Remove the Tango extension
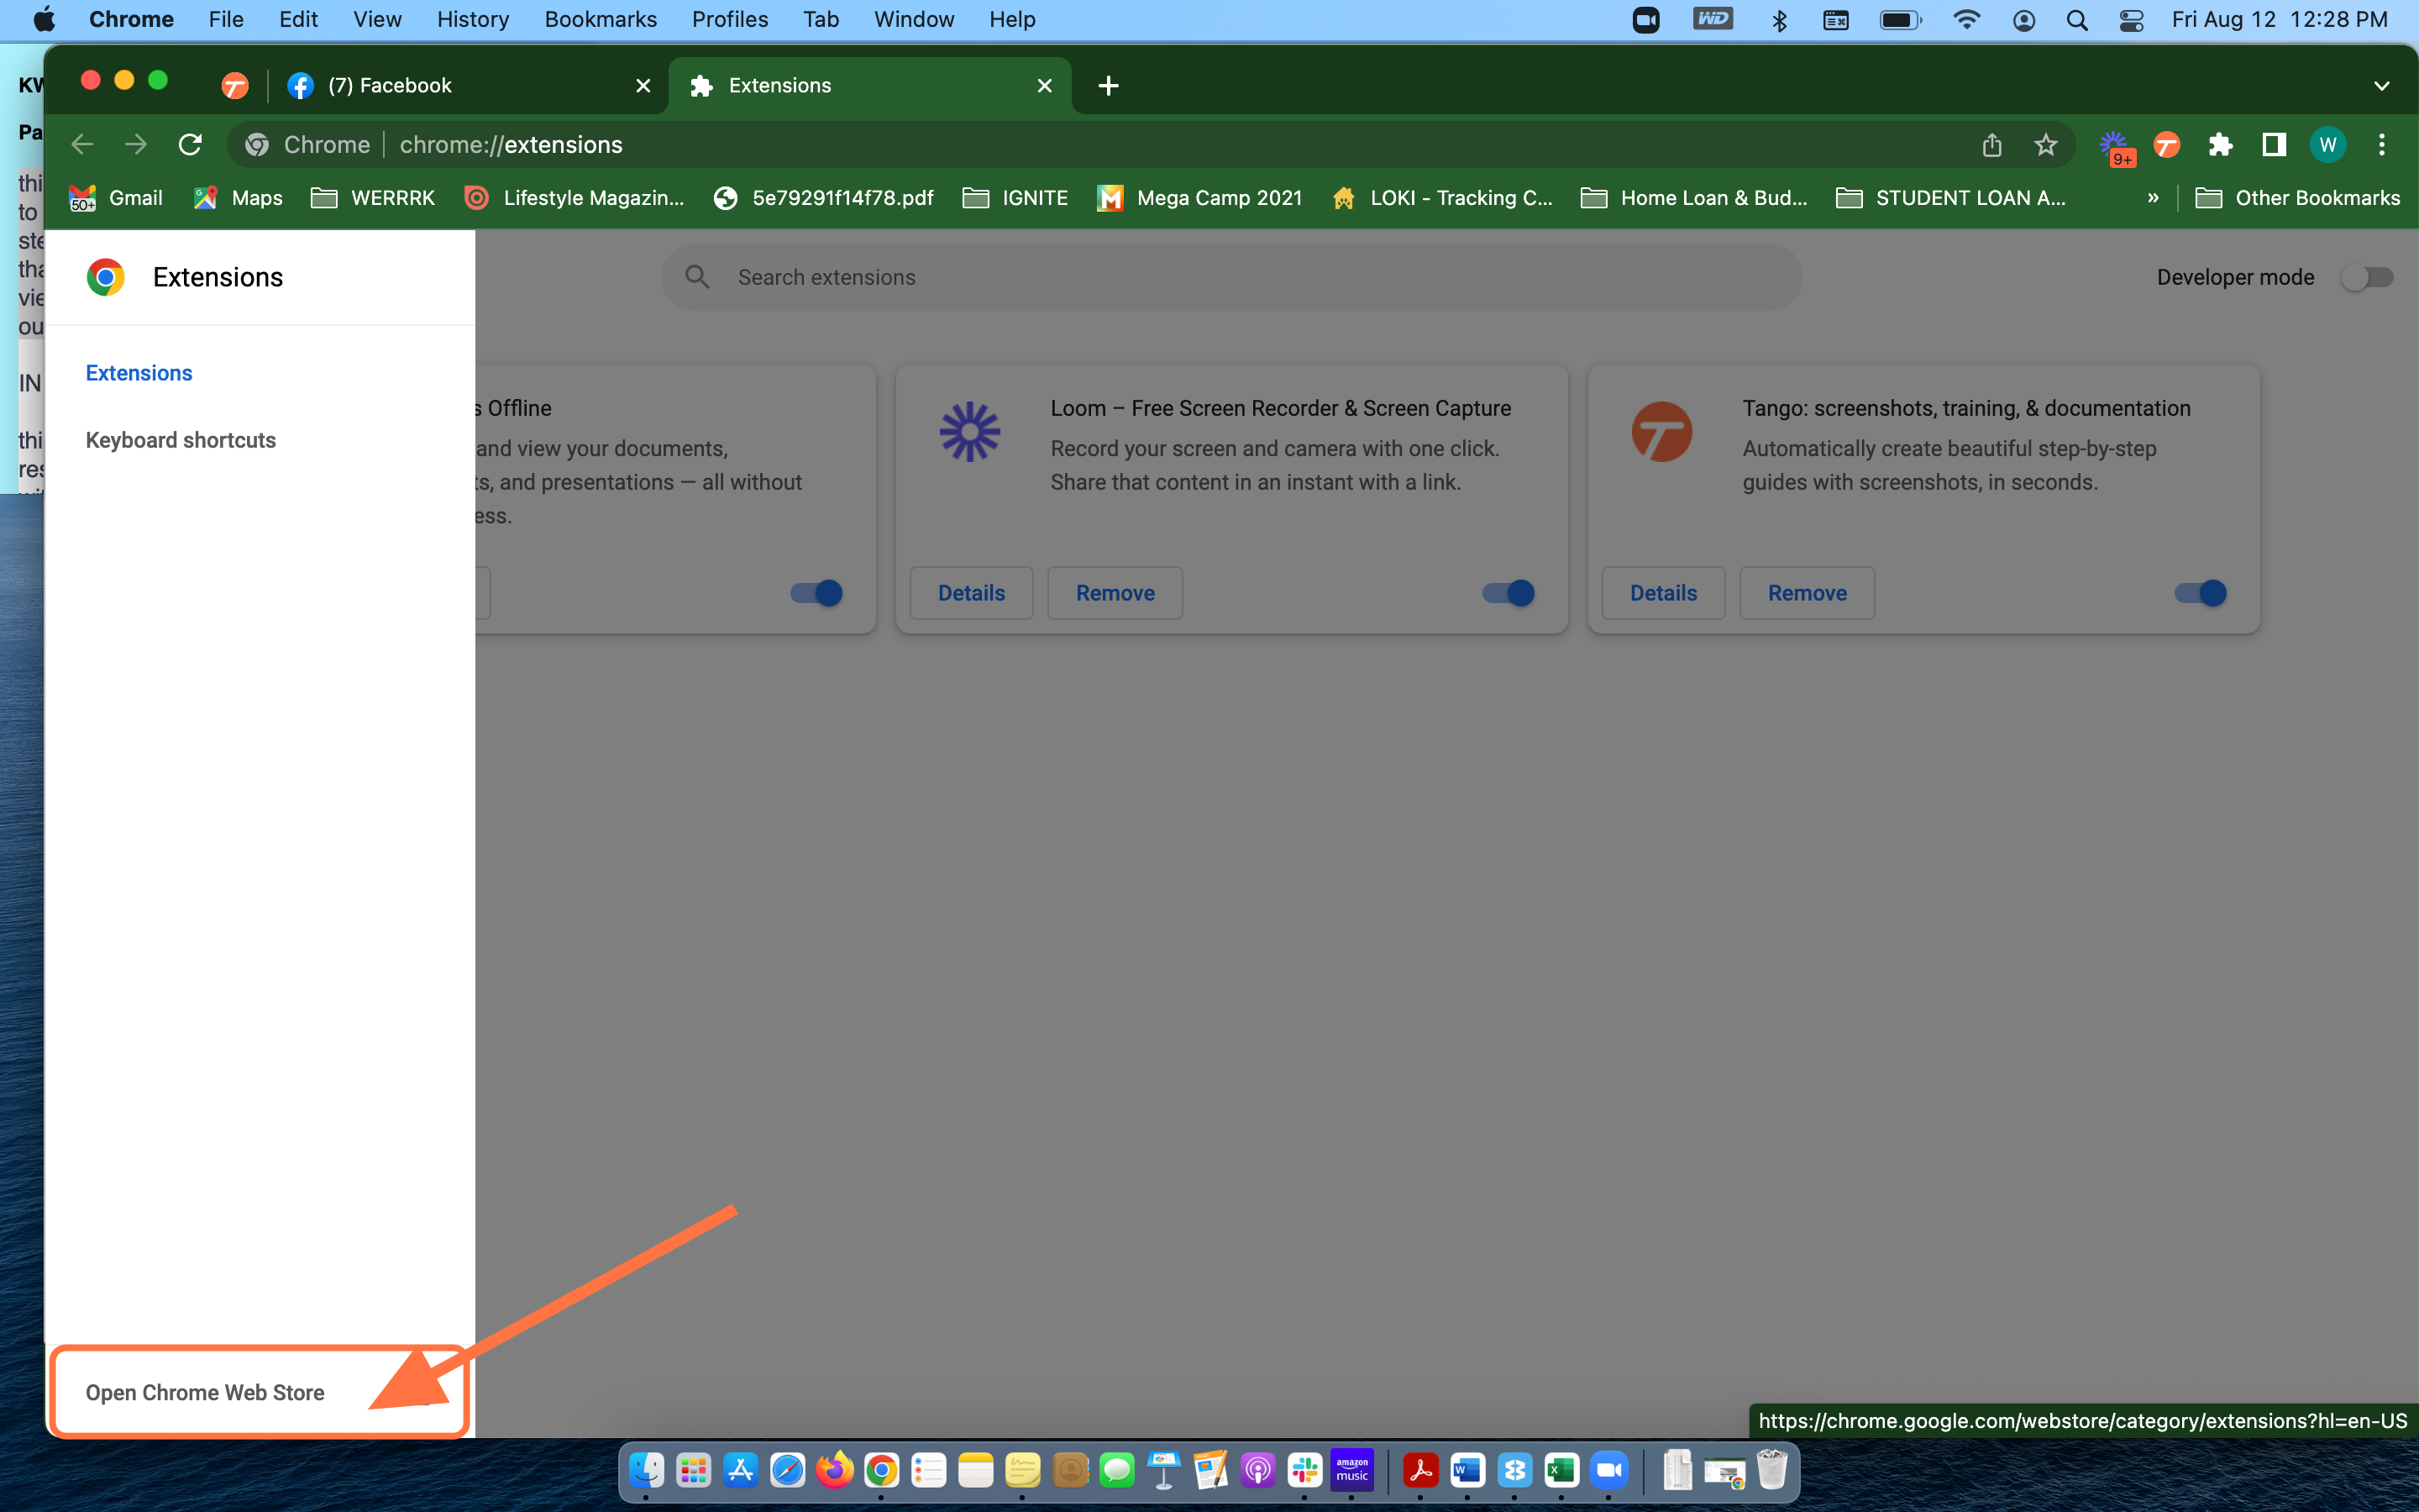This screenshot has width=2419, height=1512. [1808, 593]
